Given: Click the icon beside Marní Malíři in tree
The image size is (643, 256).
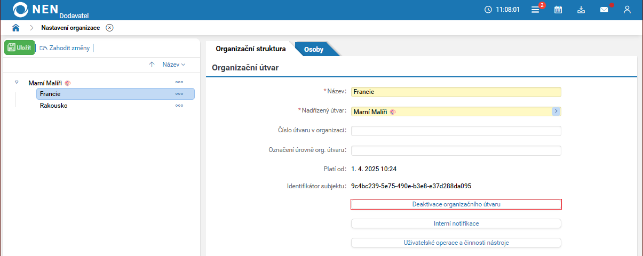Looking at the screenshot, I should pyautogui.click(x=68, y=83).
